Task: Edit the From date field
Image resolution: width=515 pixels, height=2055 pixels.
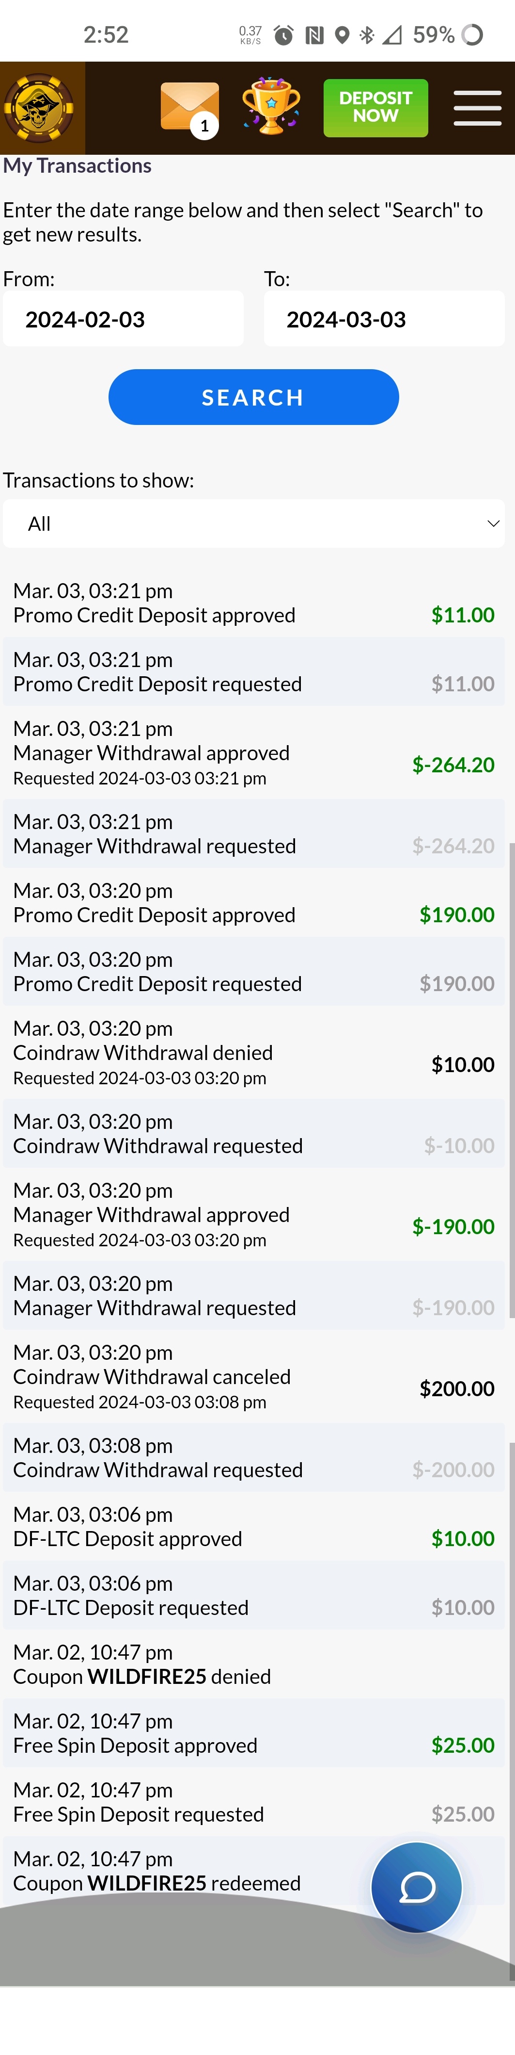Action: [x=124, y=319]
